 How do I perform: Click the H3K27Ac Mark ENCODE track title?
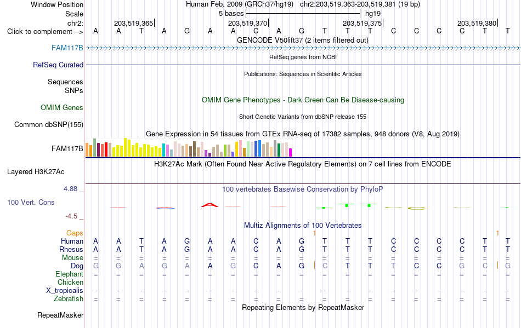303,164
